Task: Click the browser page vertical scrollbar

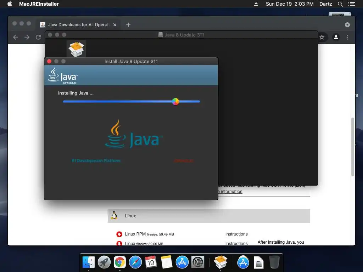Action: (353, 147)
